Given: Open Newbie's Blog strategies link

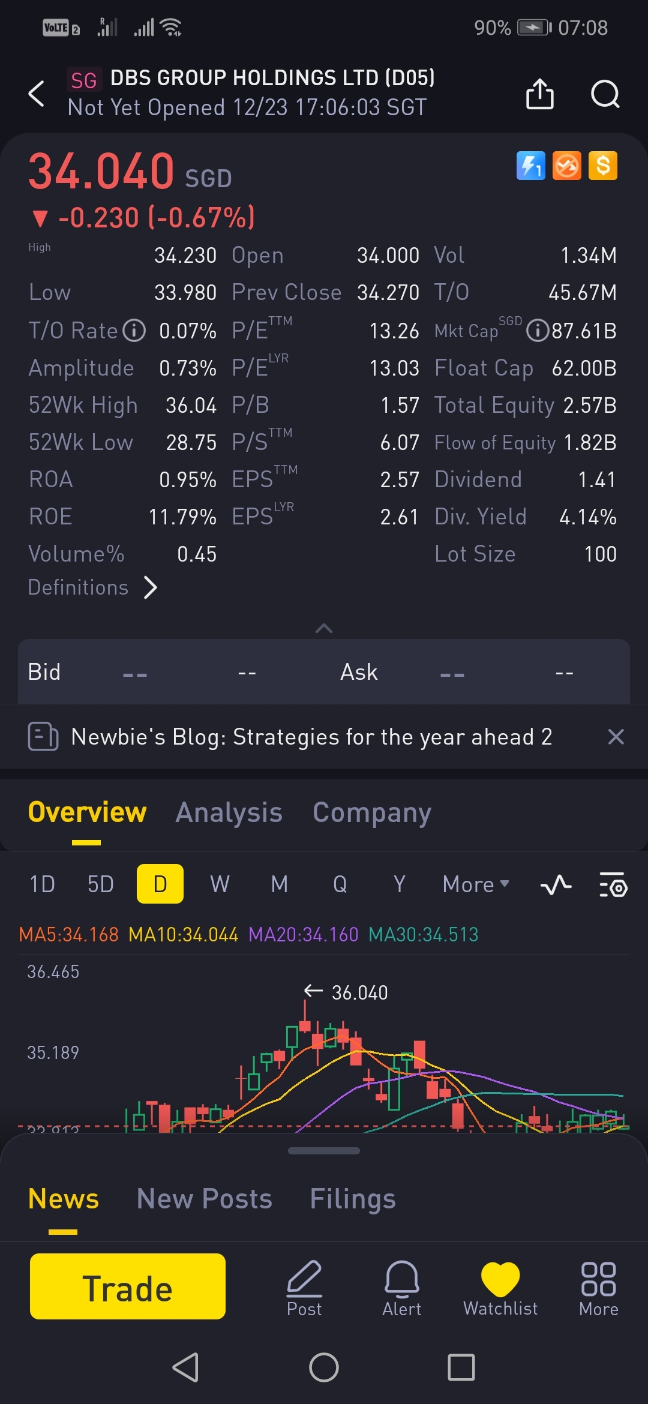Looking at the screenshot, I should [311, 737].
